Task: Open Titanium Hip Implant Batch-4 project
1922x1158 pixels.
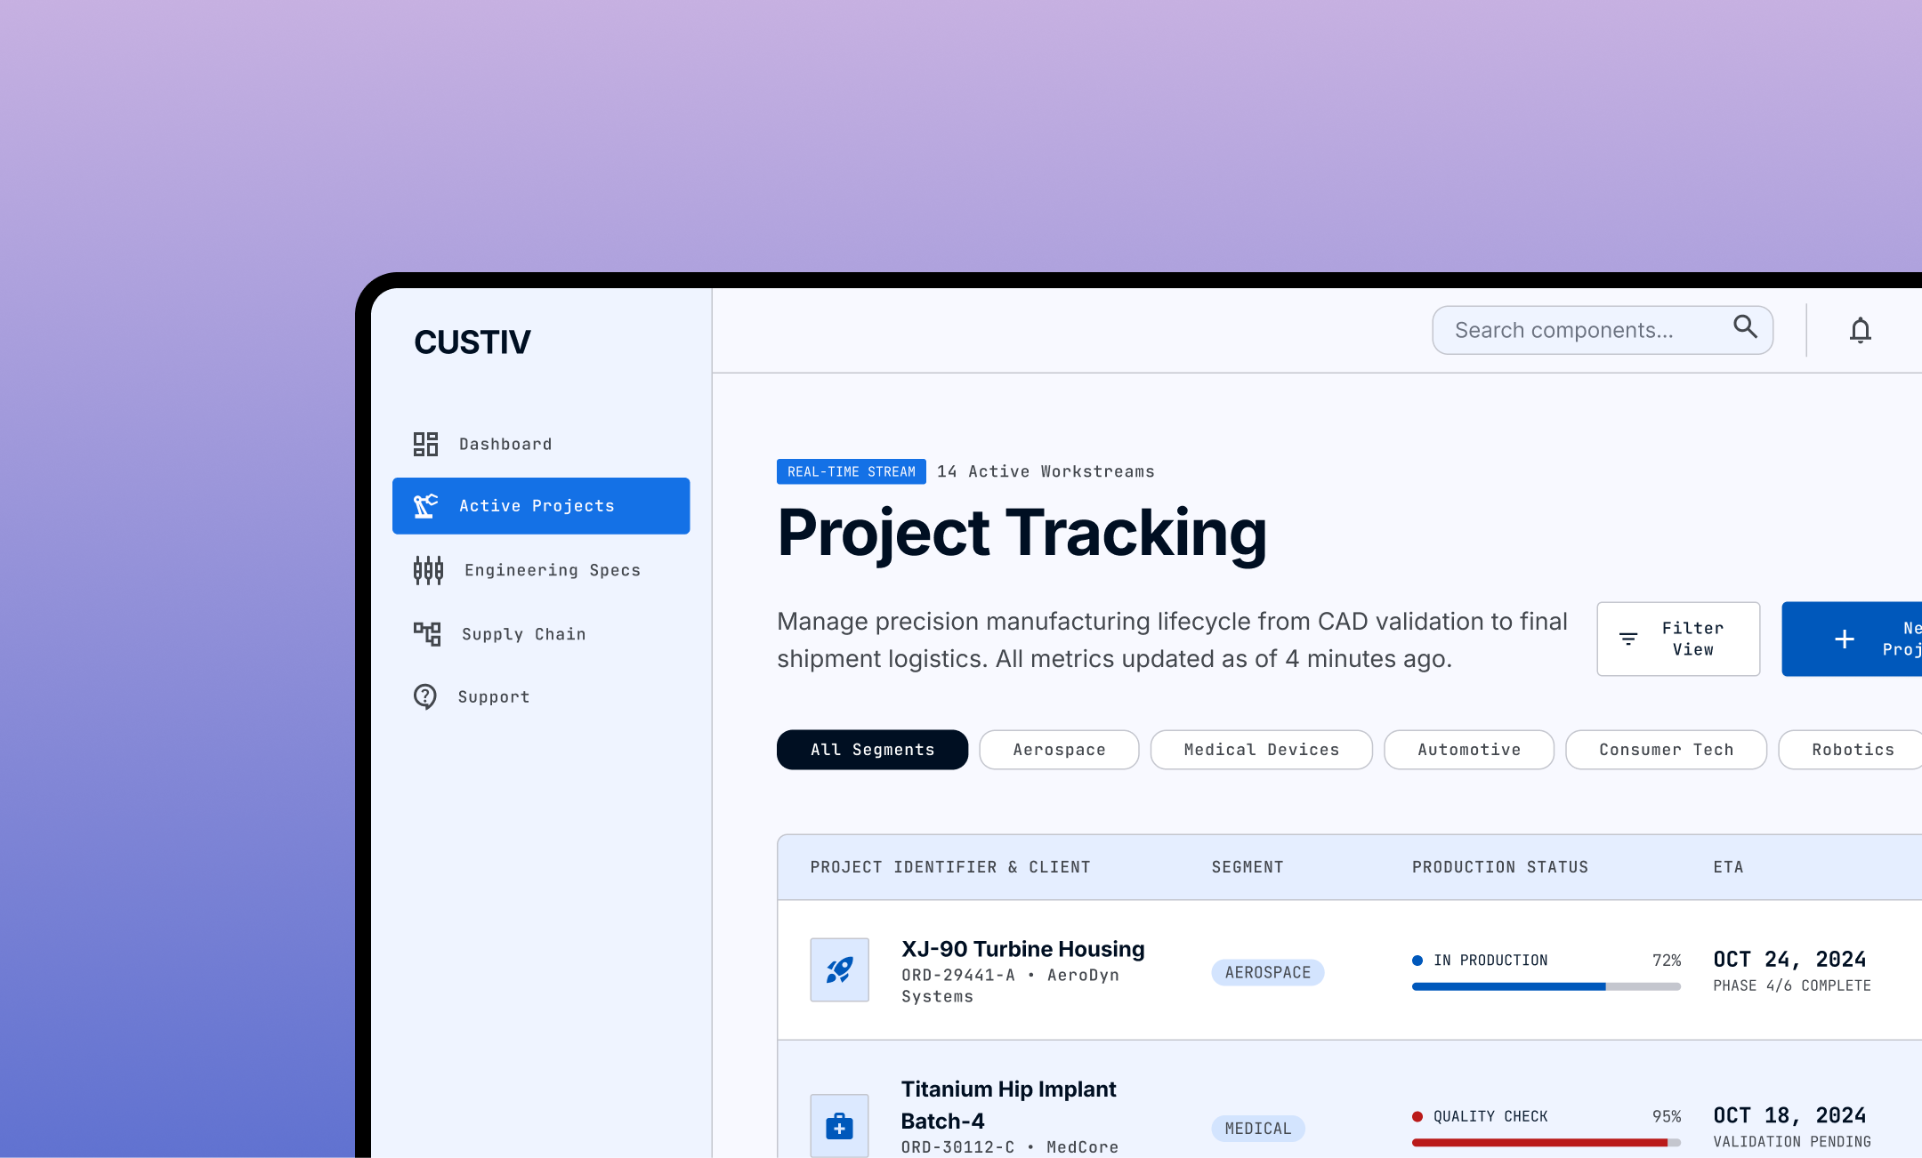Action: pyautogui.click(x=1009, y=1105)
